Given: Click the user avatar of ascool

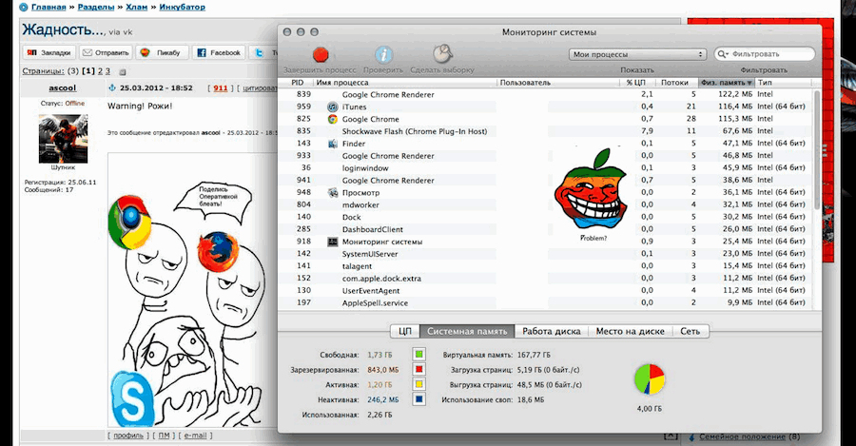Looking at the screenshot, I should tap(64, 139).
